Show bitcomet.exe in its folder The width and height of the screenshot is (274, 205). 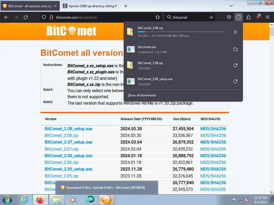pos(235,49)
